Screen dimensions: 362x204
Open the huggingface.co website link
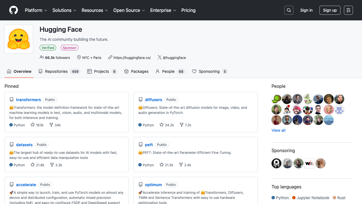tap(132, 58)
